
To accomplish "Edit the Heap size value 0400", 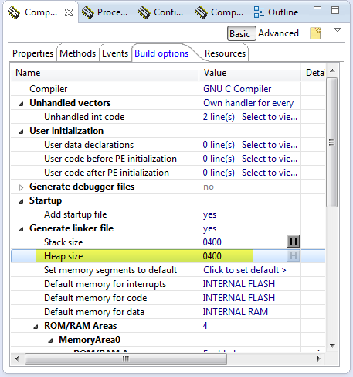I will click(212, 256).
